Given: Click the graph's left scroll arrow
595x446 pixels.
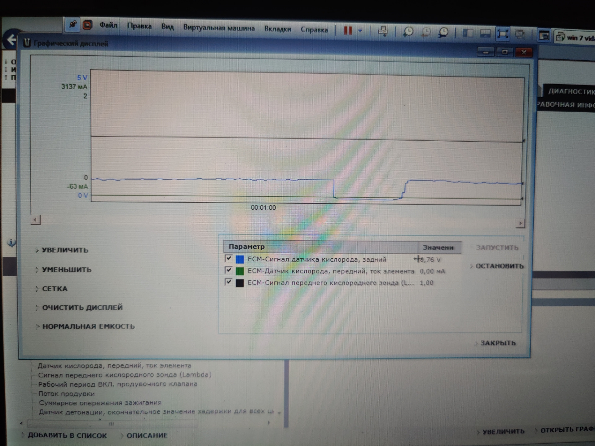Looking at the screenshot, I should (x=36, y=220).
